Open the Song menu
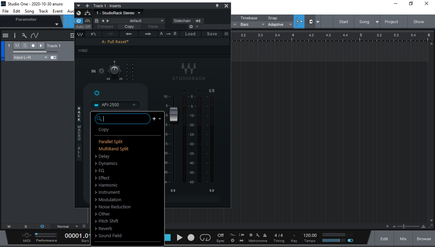This screenshot has width=435, height=247. pos(29,11)
